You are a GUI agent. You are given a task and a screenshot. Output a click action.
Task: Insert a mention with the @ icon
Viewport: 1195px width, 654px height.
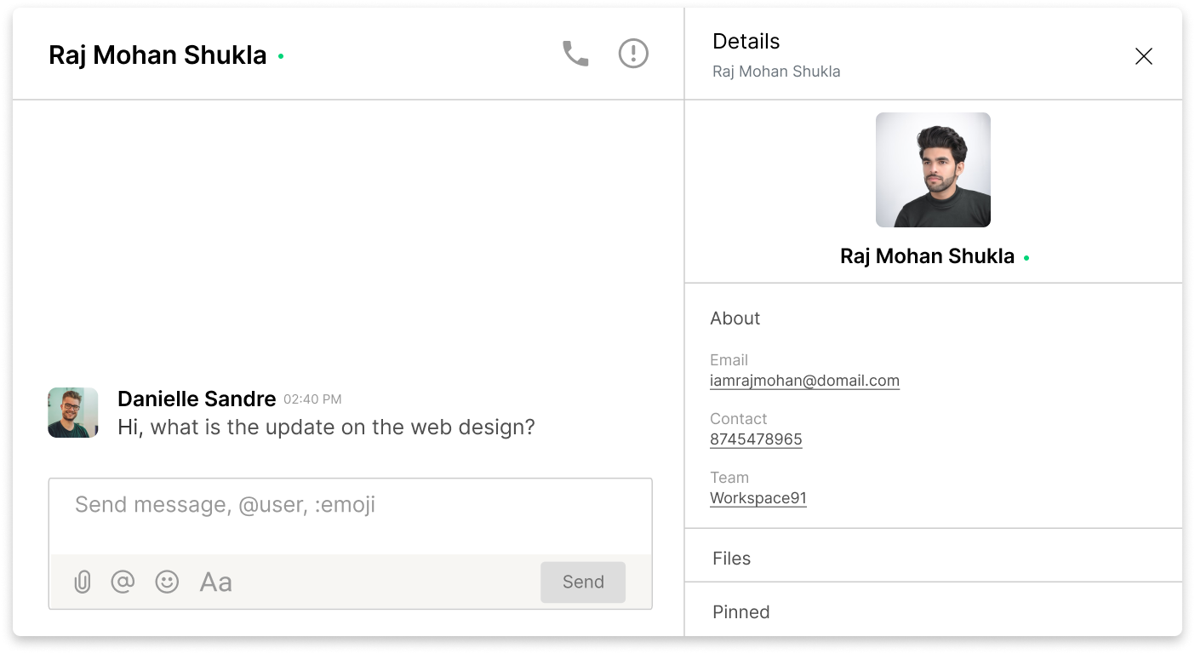coord(123,582)
